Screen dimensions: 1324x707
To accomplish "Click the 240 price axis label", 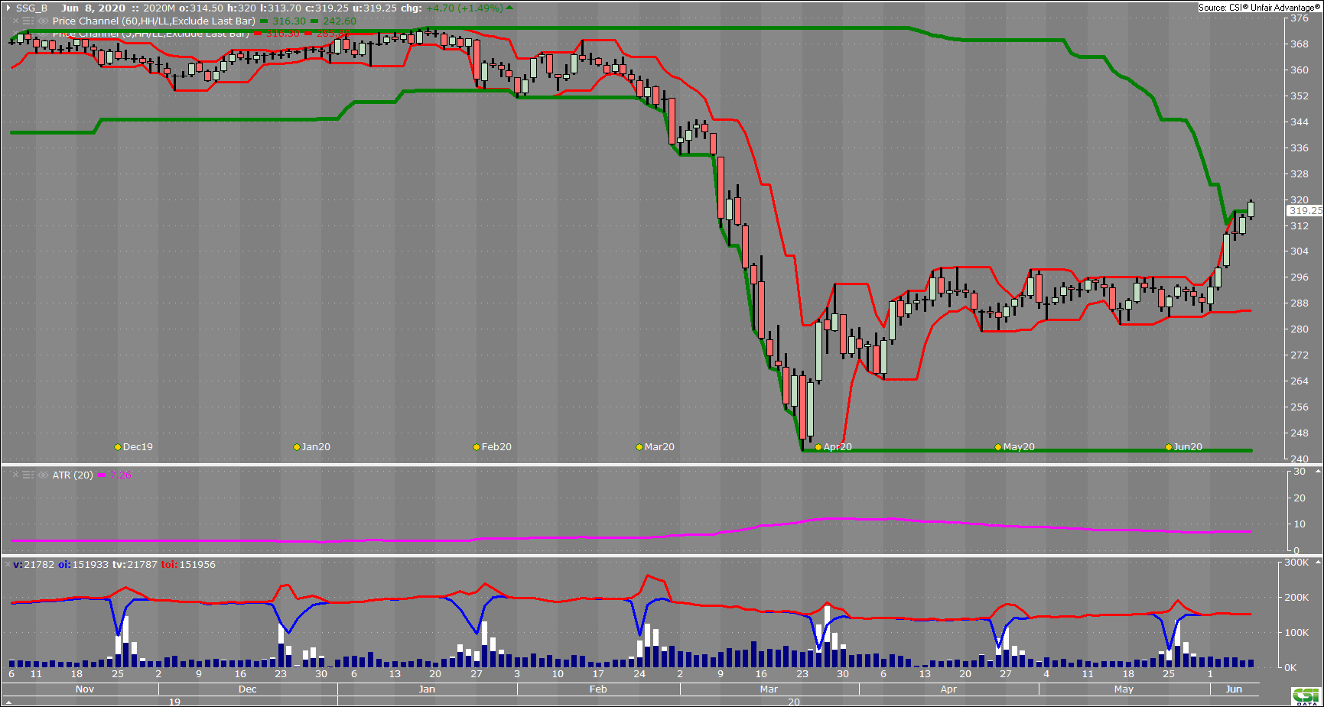I will click(1300, 459).
